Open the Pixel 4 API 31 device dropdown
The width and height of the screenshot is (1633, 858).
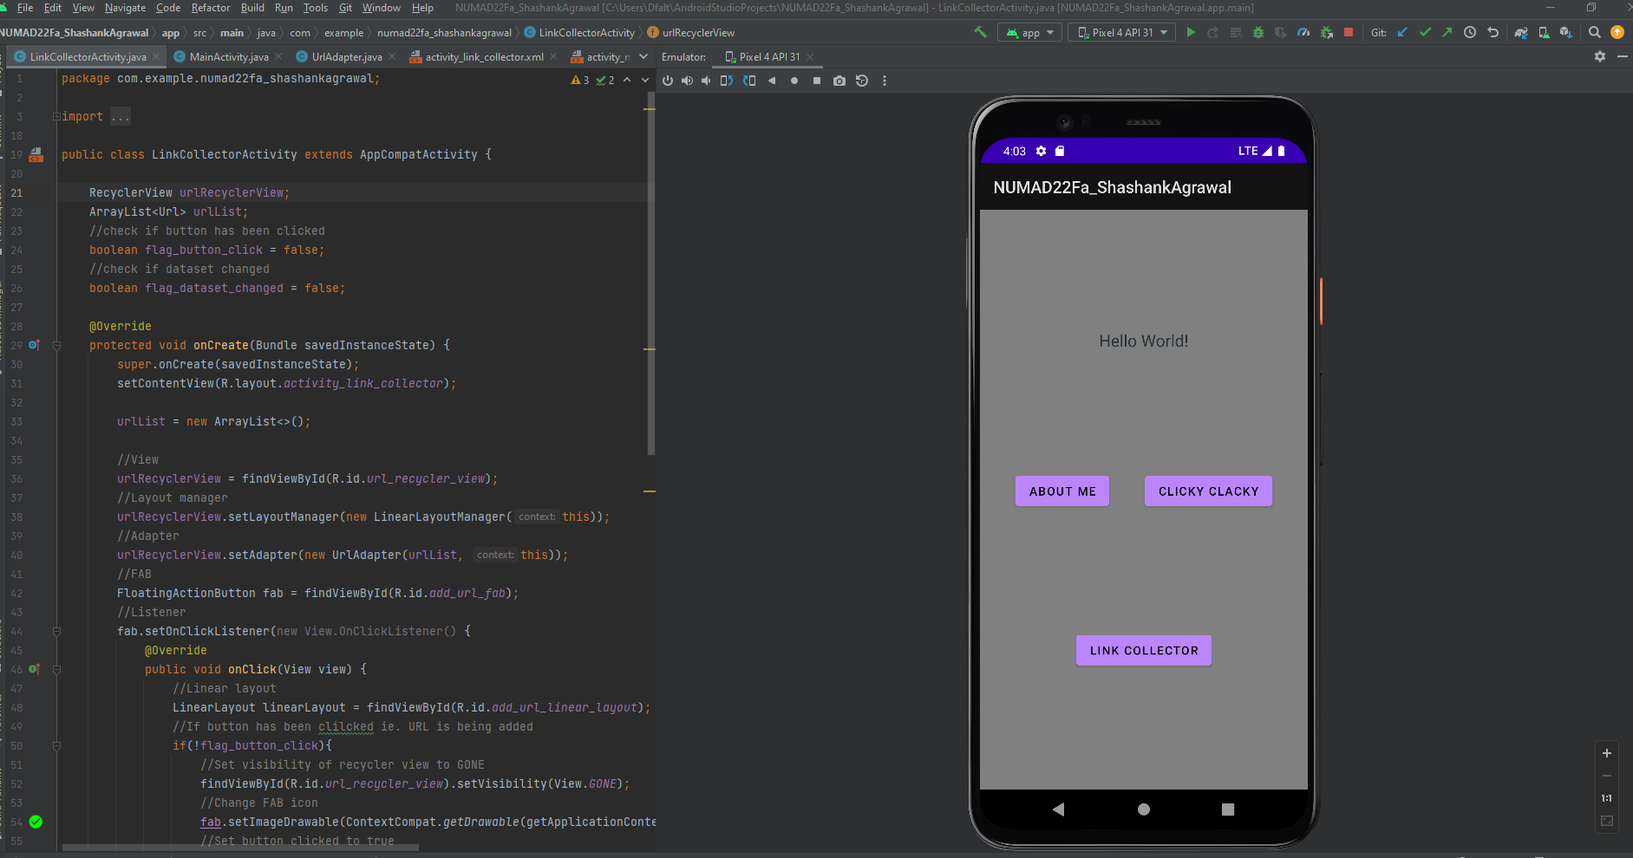point(1122,33)
